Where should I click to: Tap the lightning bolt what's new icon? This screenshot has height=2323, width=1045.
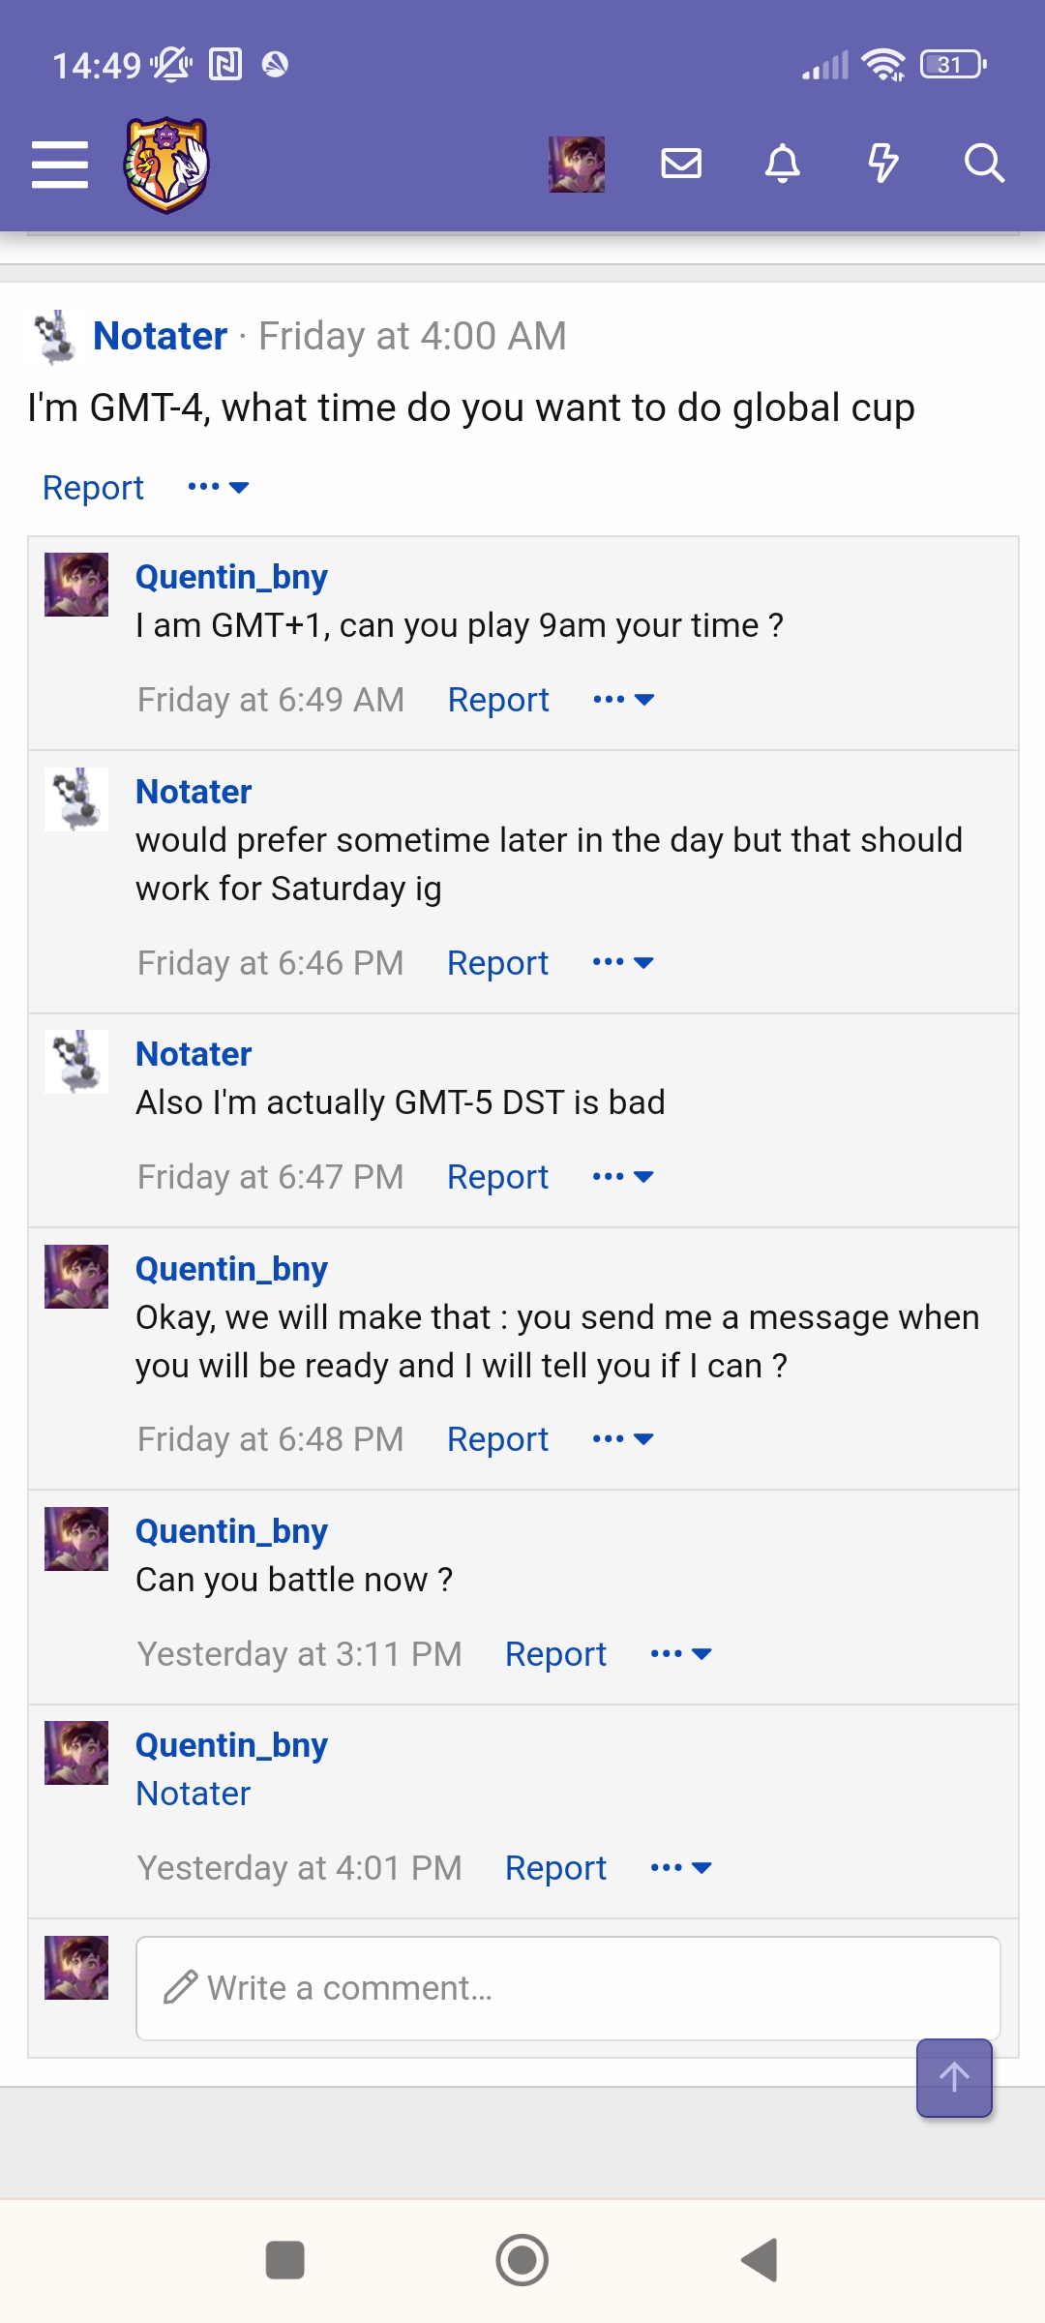(882, 164)
